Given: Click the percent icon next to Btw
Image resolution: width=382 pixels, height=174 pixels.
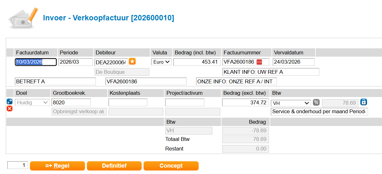Looking at the screenshot, I should (316, 102).
